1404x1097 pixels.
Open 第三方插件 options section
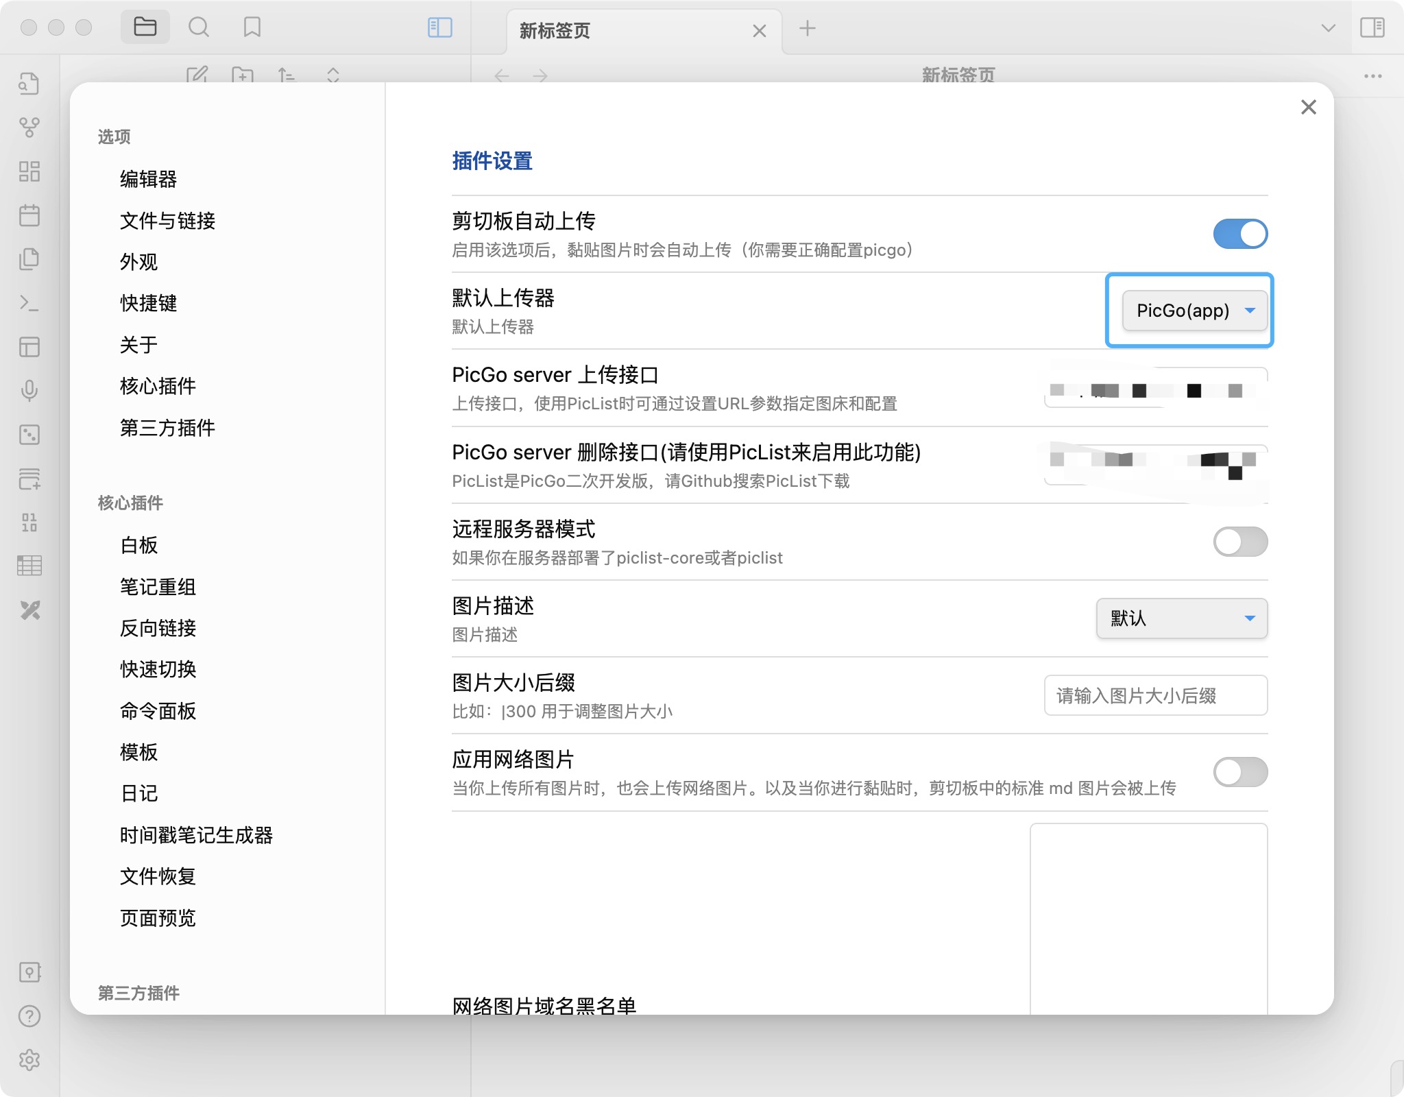167,428
